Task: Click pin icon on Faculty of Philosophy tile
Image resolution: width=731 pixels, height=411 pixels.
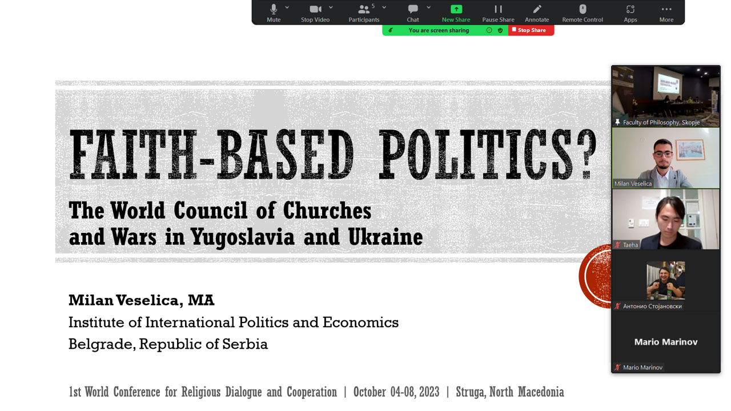Action: coord(618,122)
